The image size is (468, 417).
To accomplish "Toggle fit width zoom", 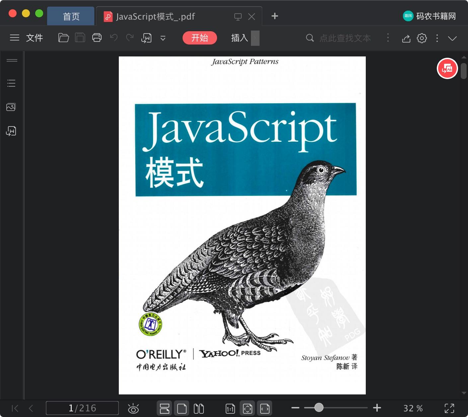I will click(x=265, y=408).
